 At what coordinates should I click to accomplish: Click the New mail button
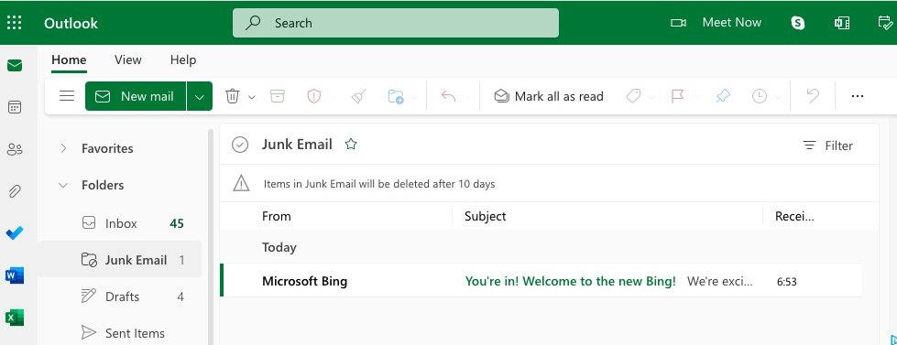pos(137,96)
